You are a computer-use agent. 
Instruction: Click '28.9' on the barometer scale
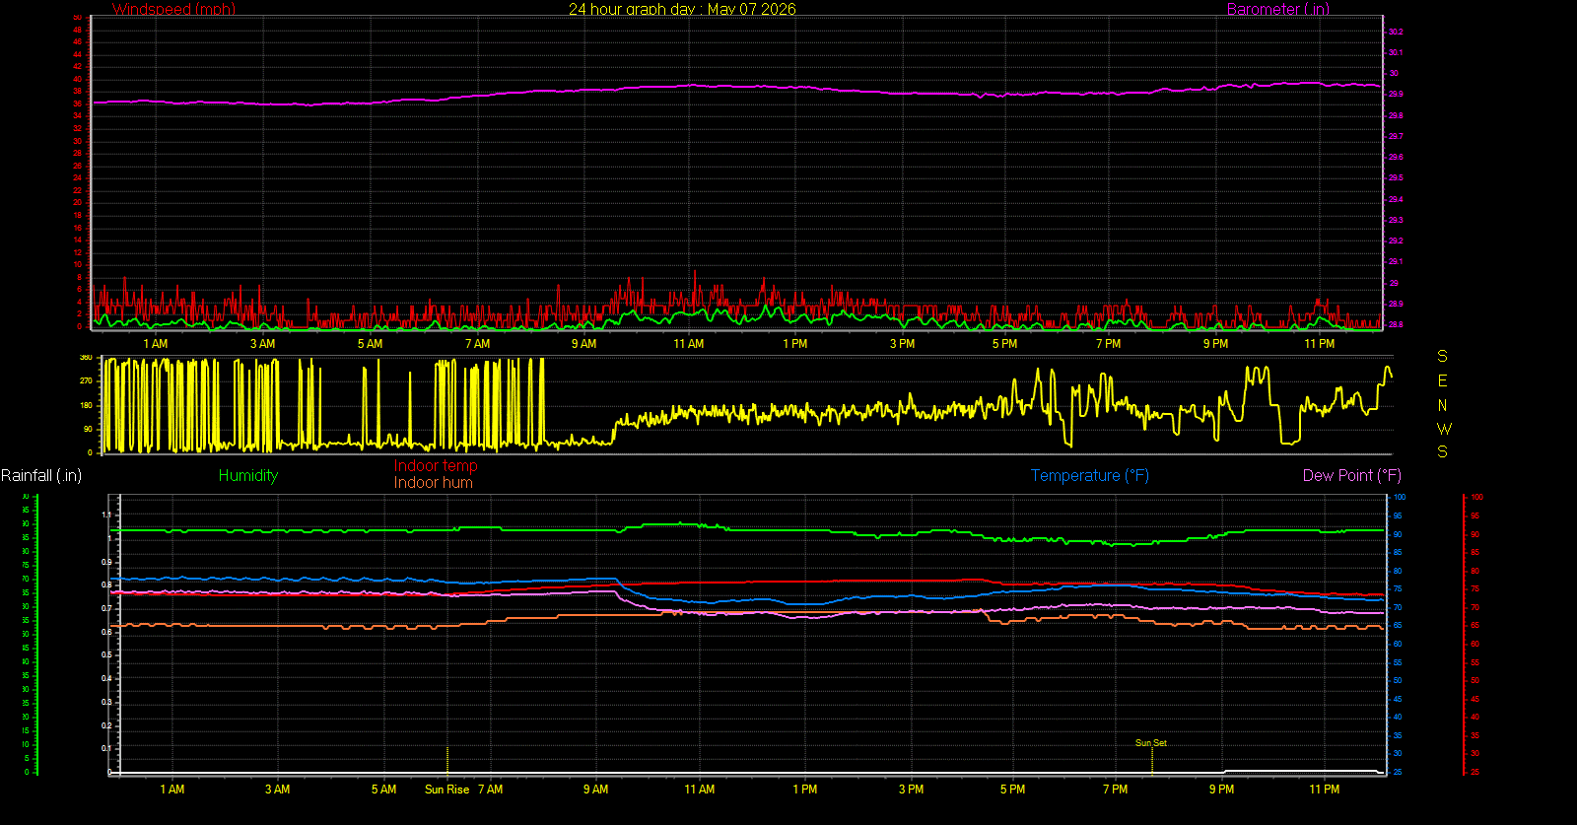click(1396, 304)
